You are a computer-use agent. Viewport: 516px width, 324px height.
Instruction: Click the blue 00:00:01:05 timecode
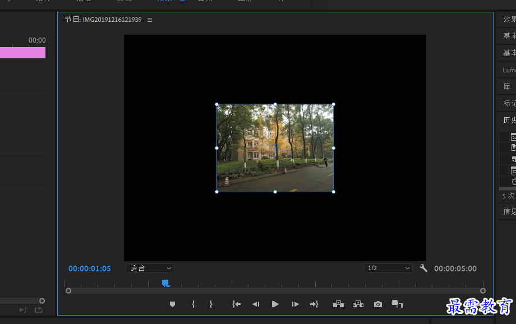point(90,269)
